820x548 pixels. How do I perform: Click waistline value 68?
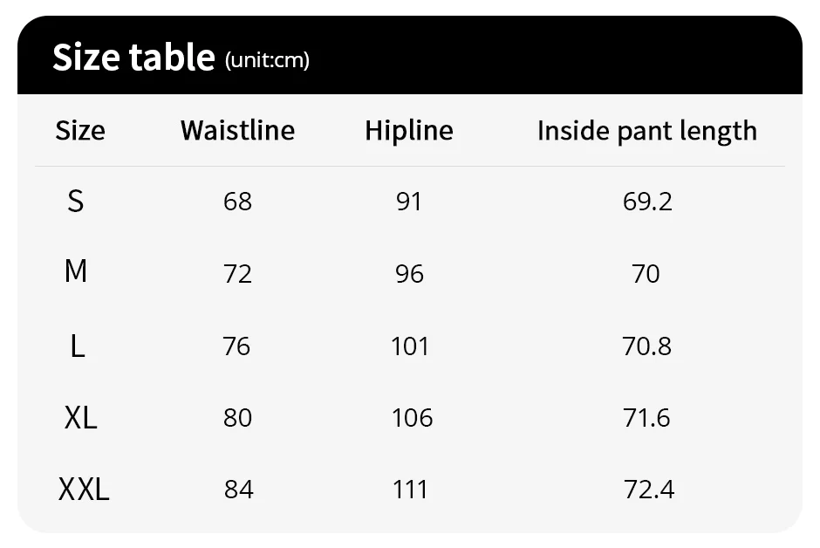pos(237,202)
